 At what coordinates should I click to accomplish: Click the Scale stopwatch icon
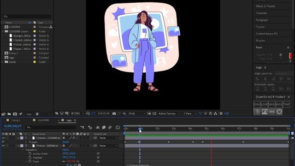(30, 161)
